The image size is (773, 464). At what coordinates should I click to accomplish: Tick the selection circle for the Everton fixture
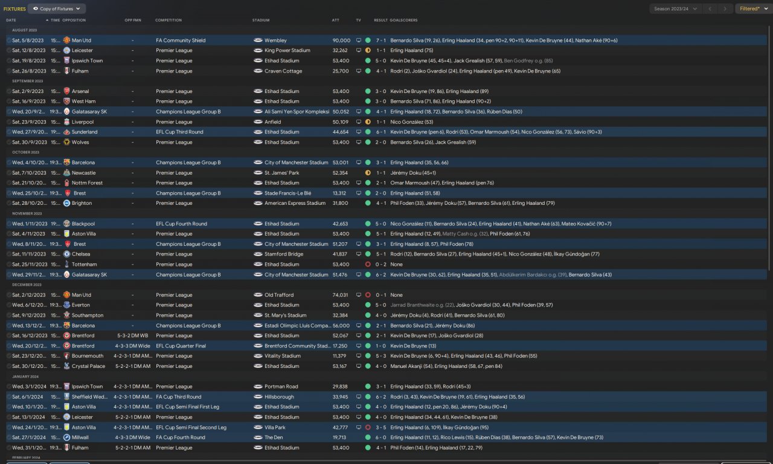(8, 305)
